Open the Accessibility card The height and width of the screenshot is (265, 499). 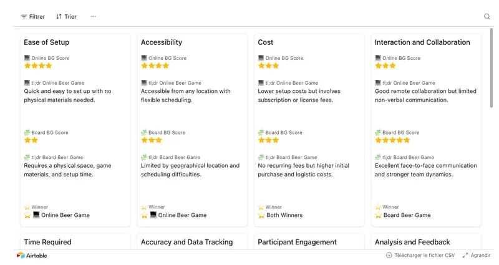[192, 130]
